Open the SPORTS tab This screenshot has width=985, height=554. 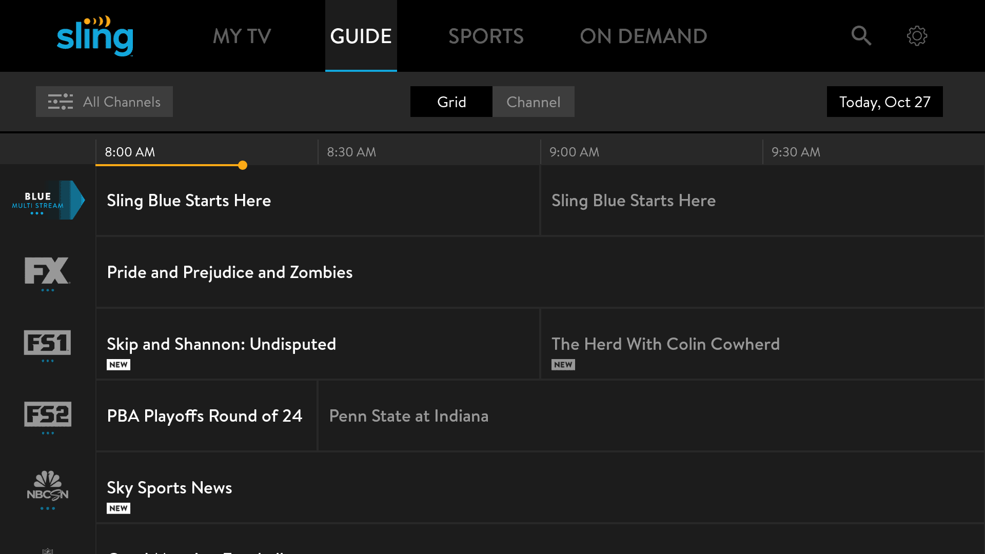[486, 36]
